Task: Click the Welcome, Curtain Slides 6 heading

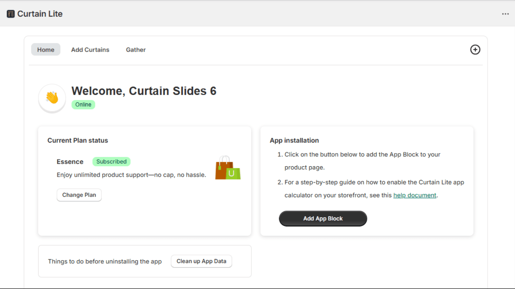Action: click(x=144, y=91)
